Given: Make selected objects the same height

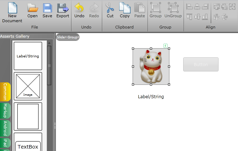Looking at the screenshot, I should click(x=224, y=6).
